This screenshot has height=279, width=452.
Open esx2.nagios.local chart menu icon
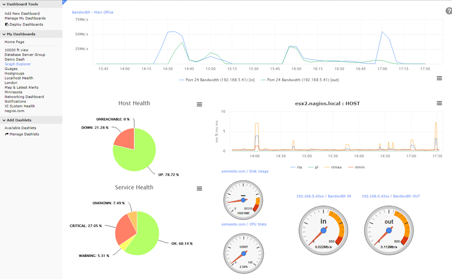click(439, 103)
